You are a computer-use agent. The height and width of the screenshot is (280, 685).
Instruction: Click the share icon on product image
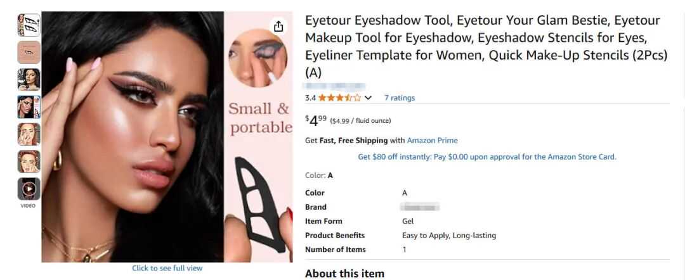[x=278, y=26]
